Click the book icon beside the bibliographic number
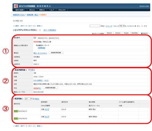152x131 pixels. point(35,38)
